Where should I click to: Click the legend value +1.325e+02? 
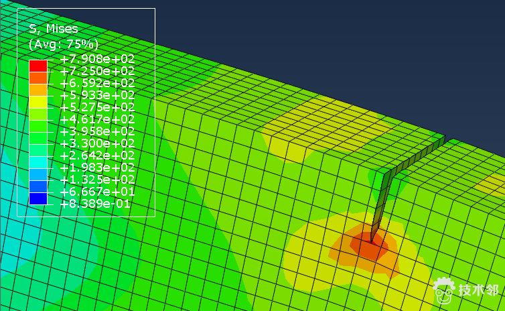point(97,180)
